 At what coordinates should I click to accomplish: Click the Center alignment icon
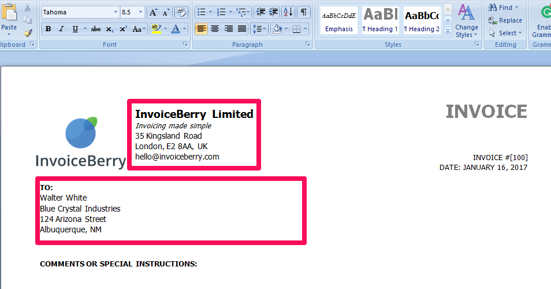[x=215, y=29]
